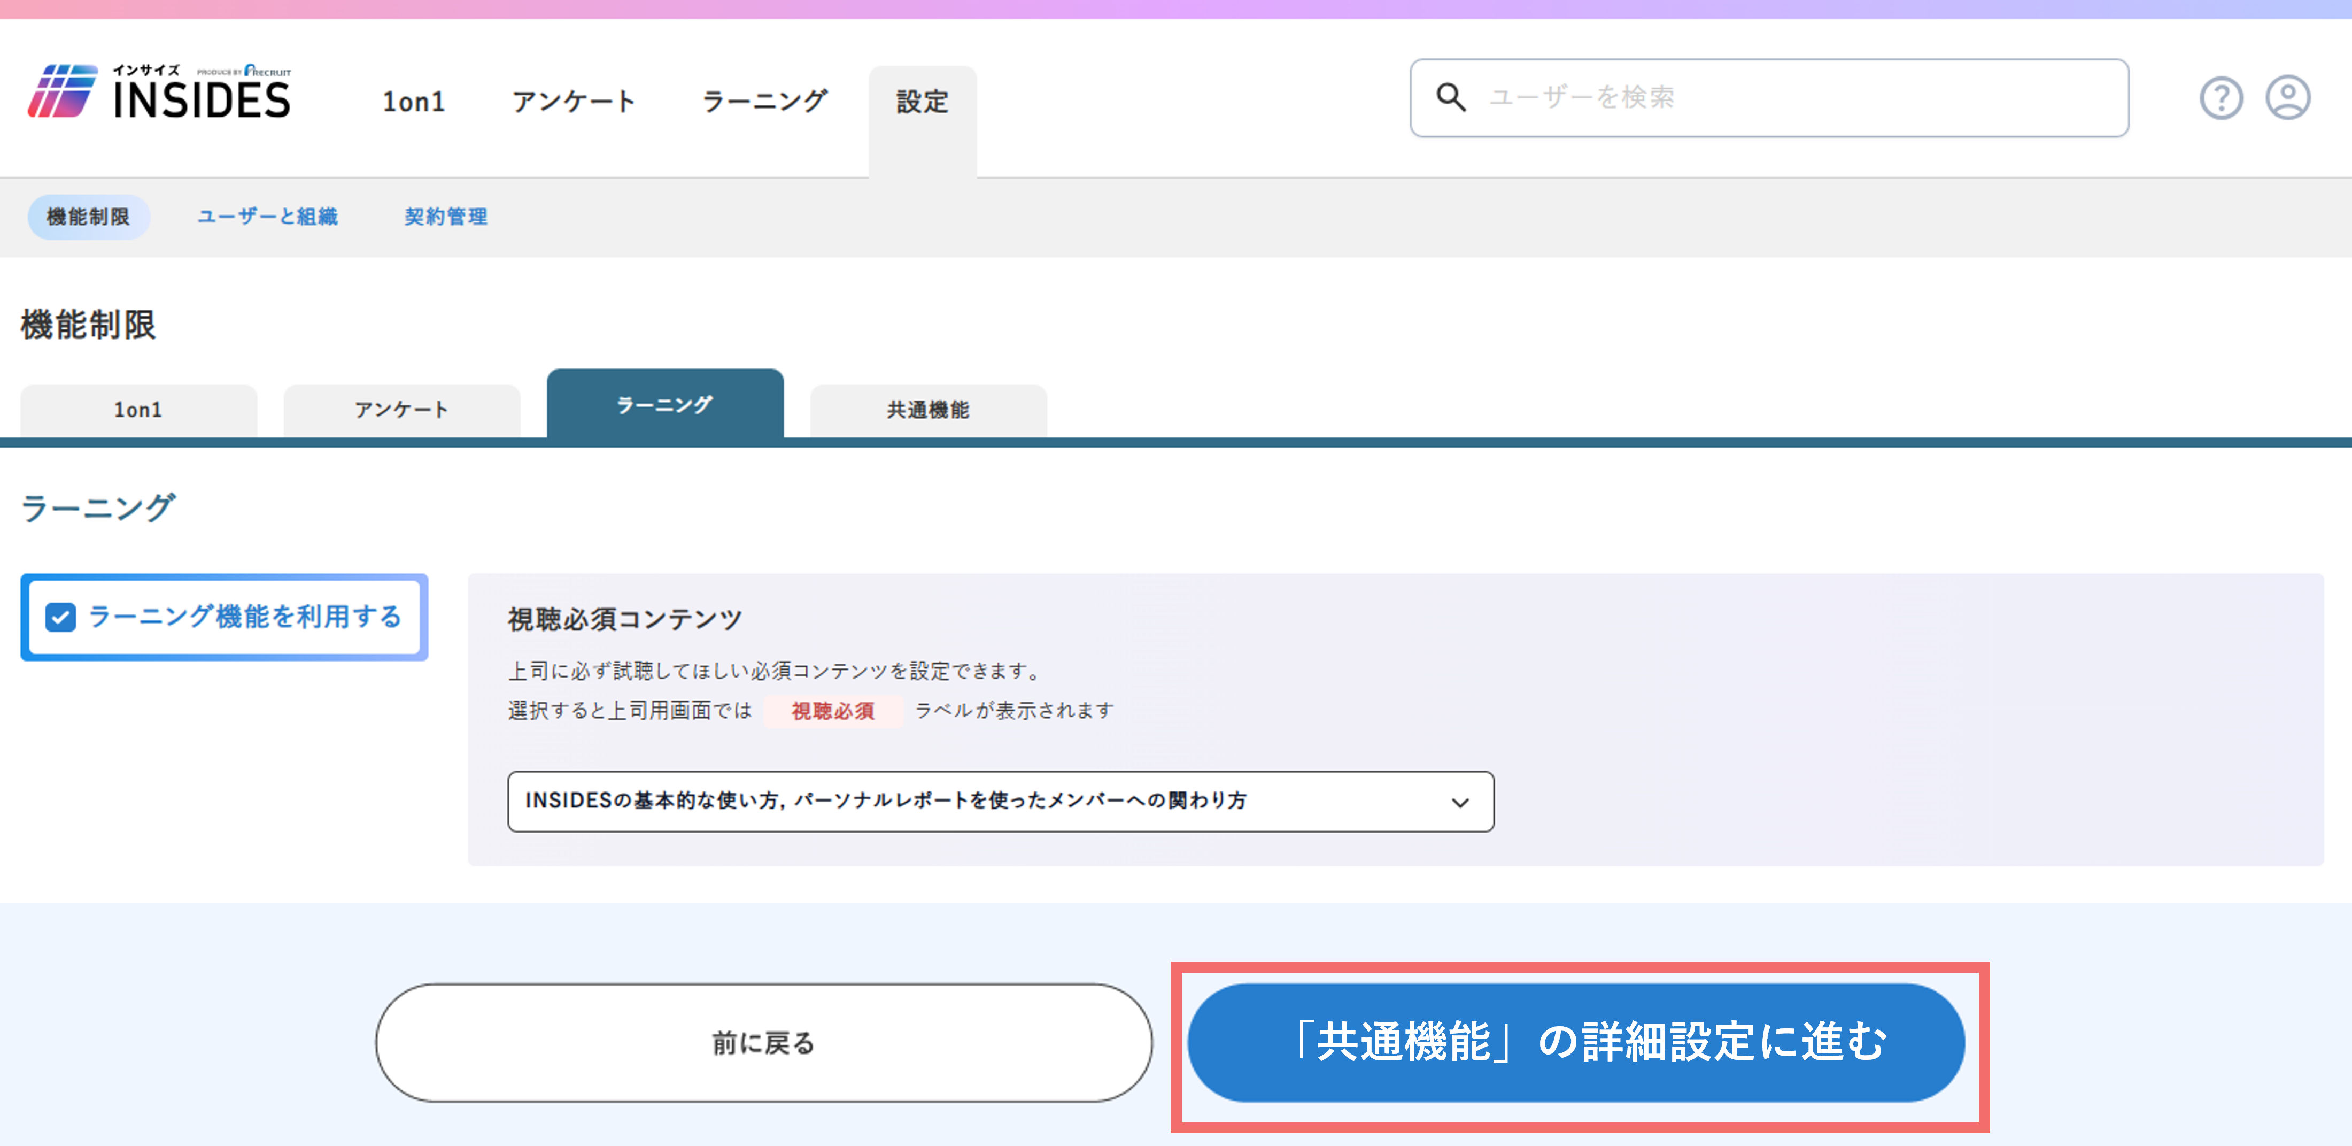Click the search magnifier icon
2352x1146 pixels.
(1451, 97)
